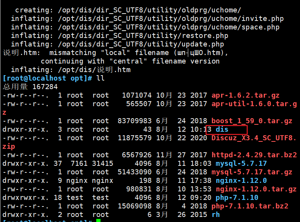The height and width of the screenshot is (222, 300).
Task: Select the nginx-1.12.0.tar.gz archive name
Action: click(x=256, y=189)
